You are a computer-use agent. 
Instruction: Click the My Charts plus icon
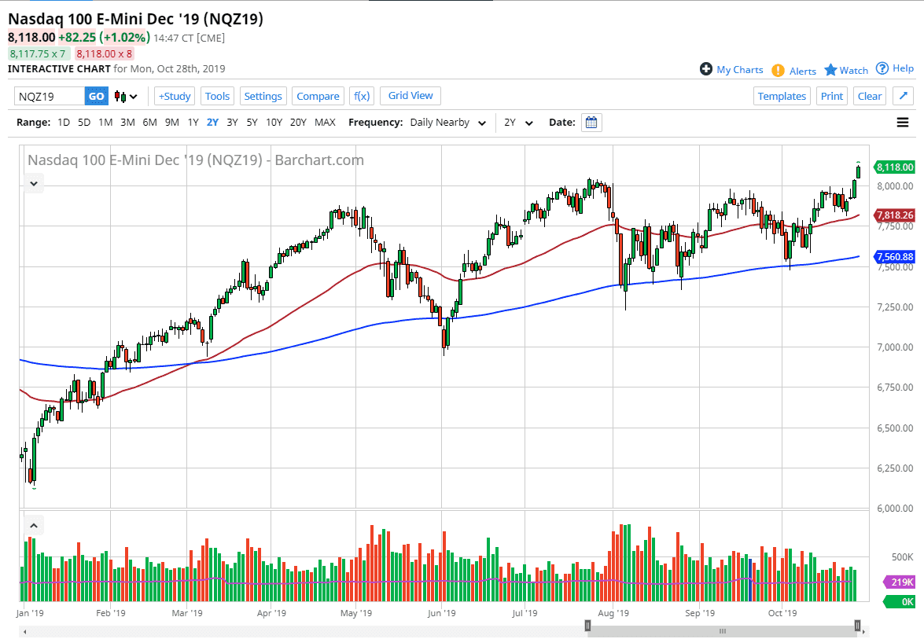(x=707, y=69)
